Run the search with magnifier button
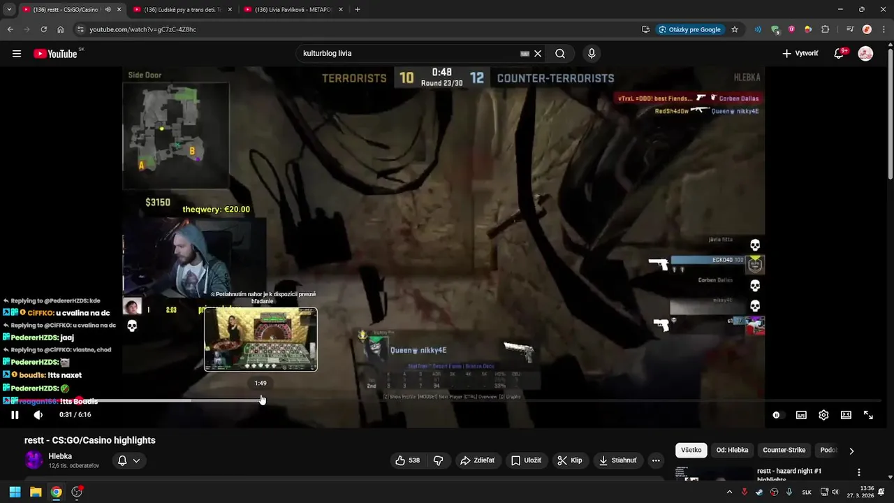The width and height of the screenshot is (894, 503). (560, 54)
